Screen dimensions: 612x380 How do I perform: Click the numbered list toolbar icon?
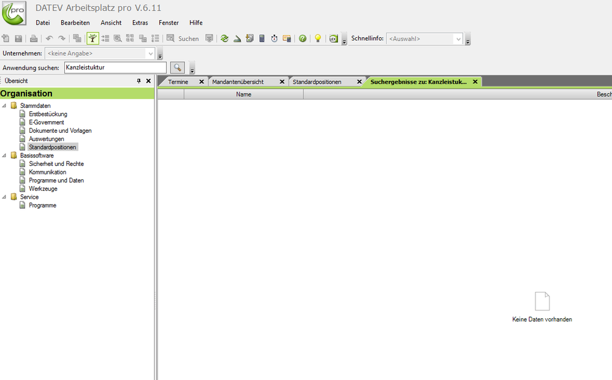click(x=156, y=38)
